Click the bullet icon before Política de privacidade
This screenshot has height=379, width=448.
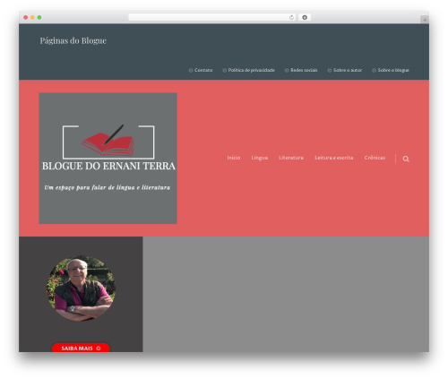225,71
